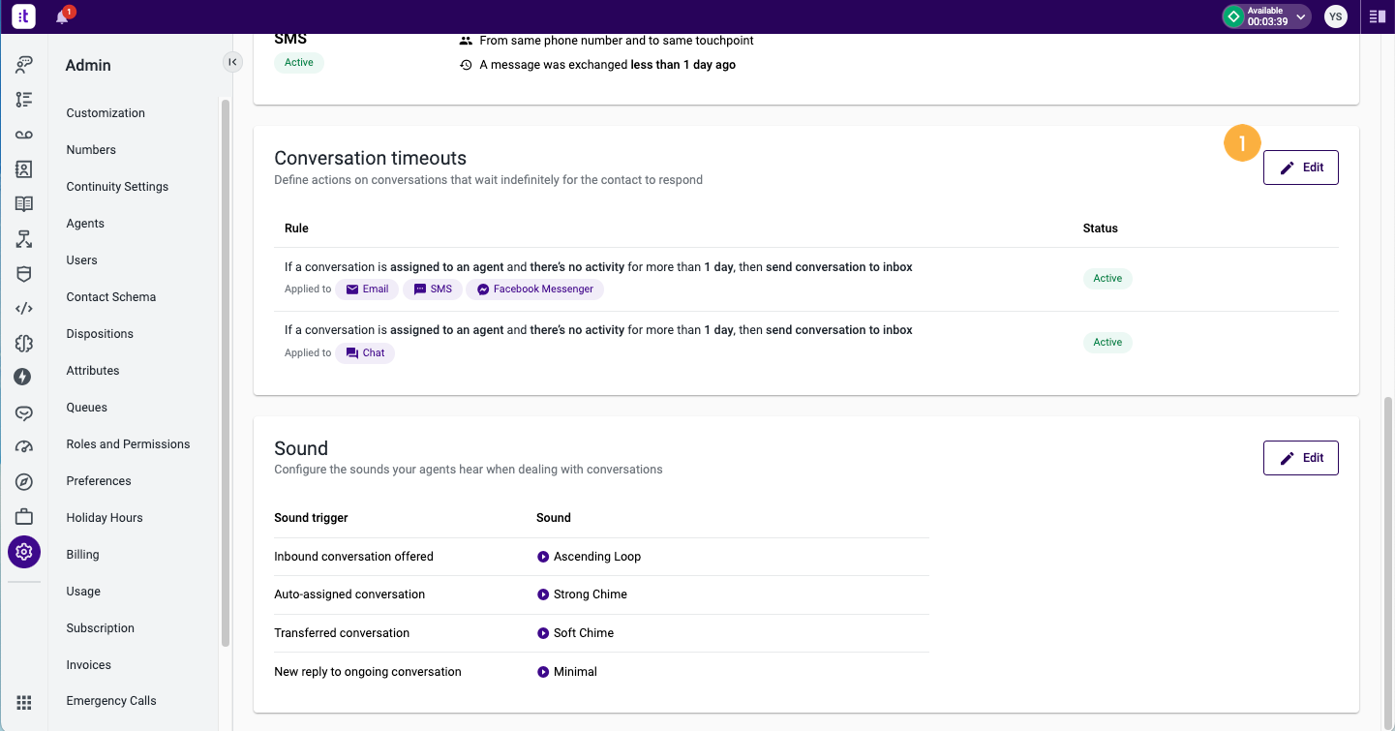Open the lightning bolt icon in sidebar
The image size is (1395, 731).
coord(24,377)
